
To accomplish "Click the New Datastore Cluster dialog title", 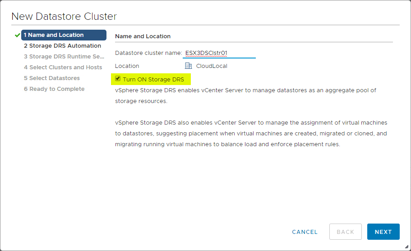I will tap(64, 17).
